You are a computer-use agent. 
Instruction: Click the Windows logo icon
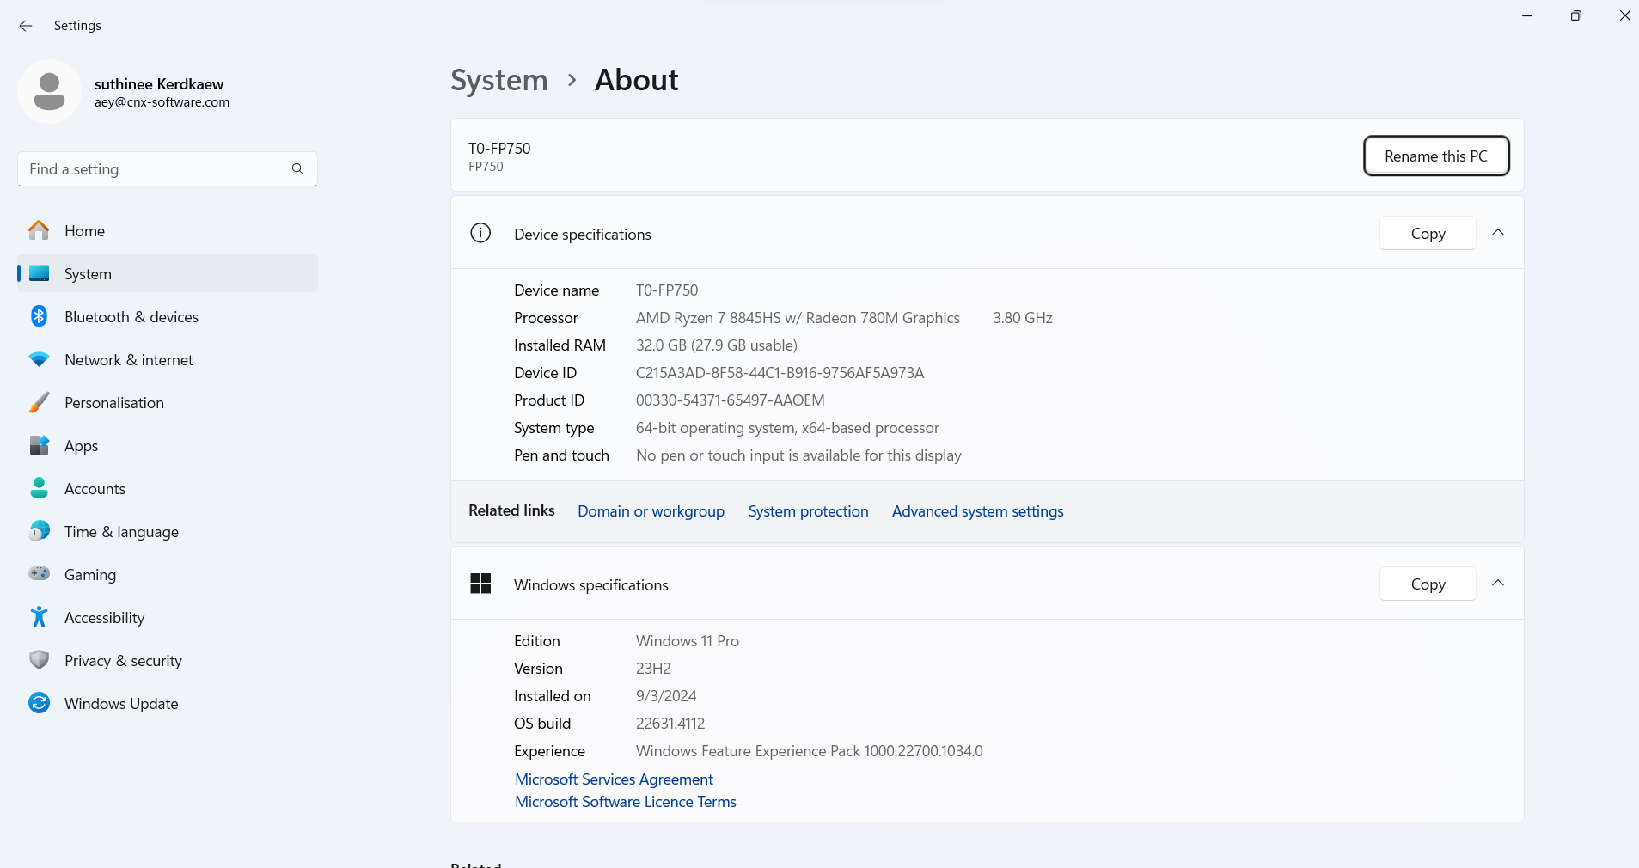click(480, 584)
